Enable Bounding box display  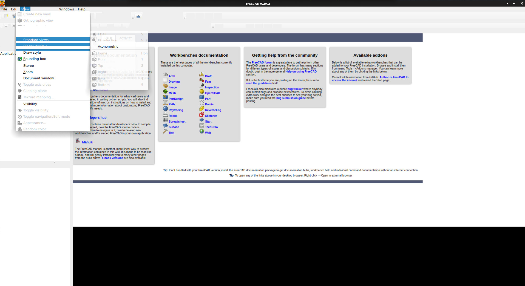35,59
